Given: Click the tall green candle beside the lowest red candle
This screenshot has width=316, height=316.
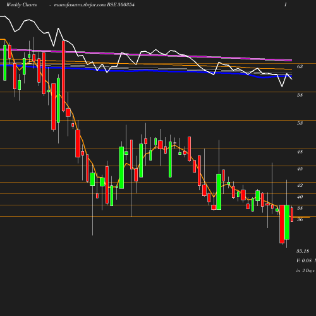Looking at the screenshot, I should (287, 222).
